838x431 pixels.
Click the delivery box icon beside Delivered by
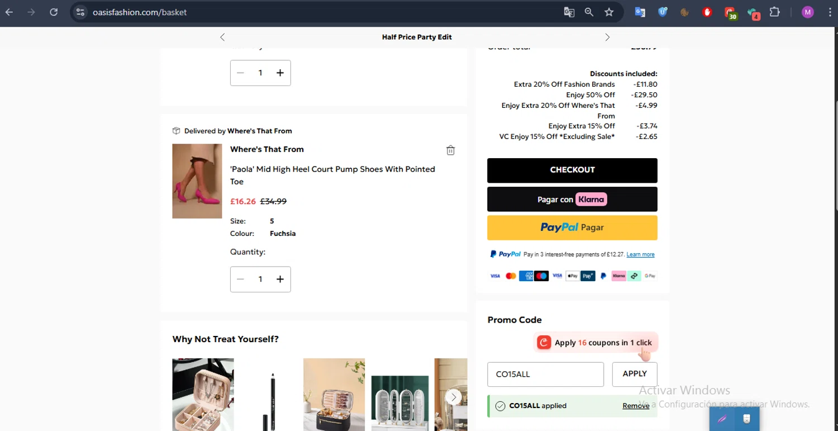click(x=176, y=131)
